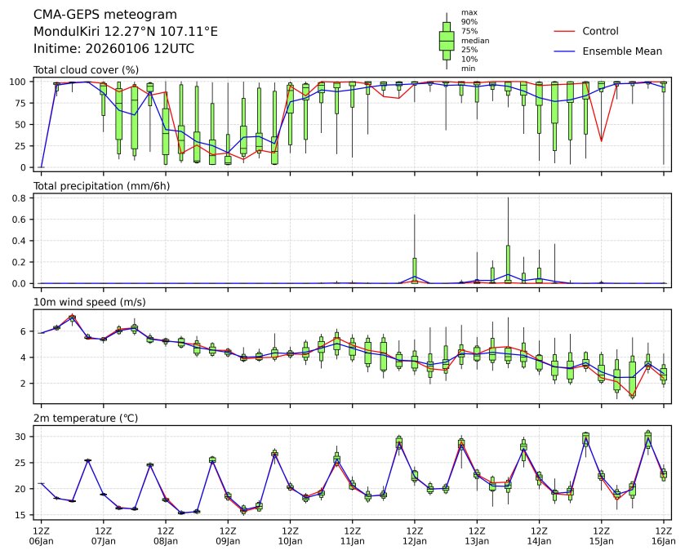
Task: Click the "min" label in the box-plot legend
Action: click(468, 69)
